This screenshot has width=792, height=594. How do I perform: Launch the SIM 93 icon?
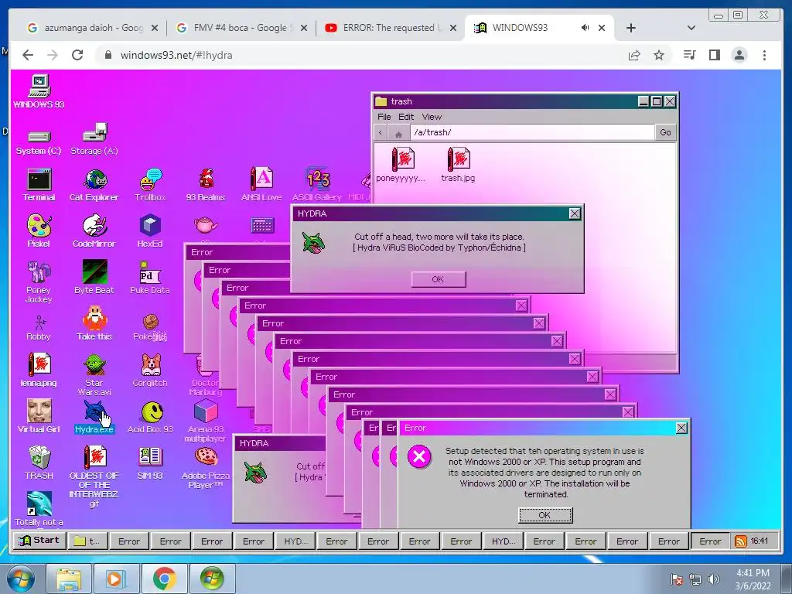click(x=150, y=463)
